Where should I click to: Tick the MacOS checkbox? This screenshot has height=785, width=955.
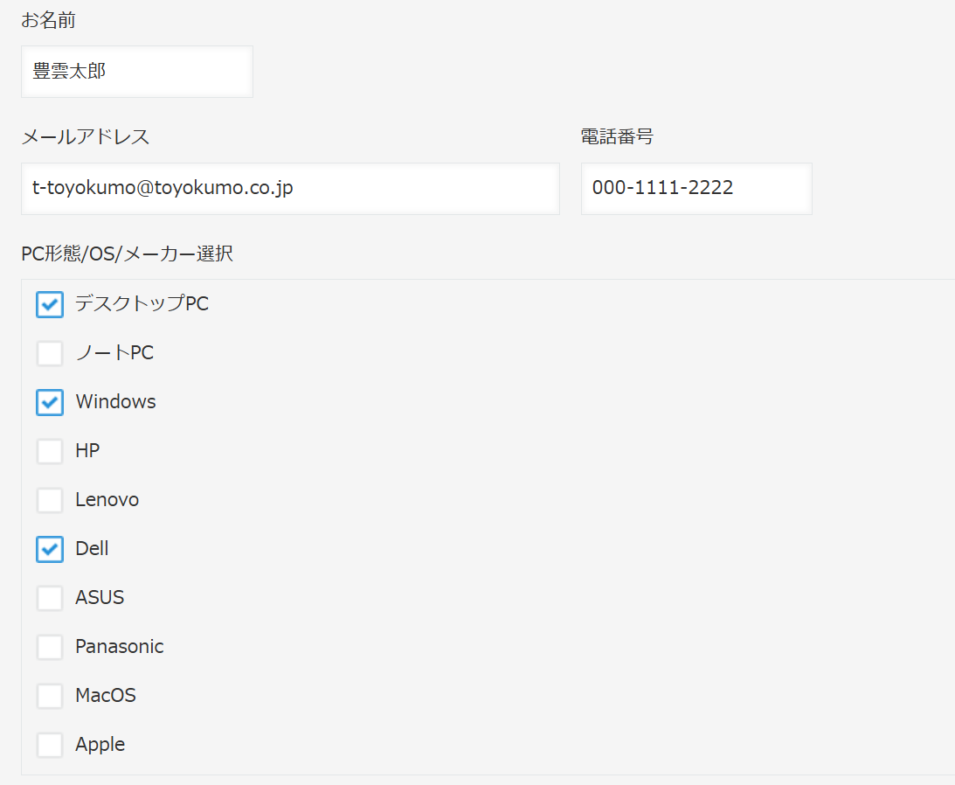pos(49,696)
